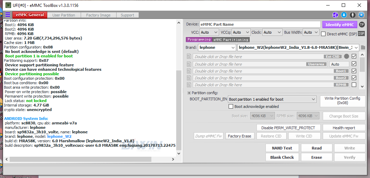The image size is (370, 178).
Task: Open the BOOT_PARTITION_EN dropdown
Action: pyautogui.click(x=272, y=99)
